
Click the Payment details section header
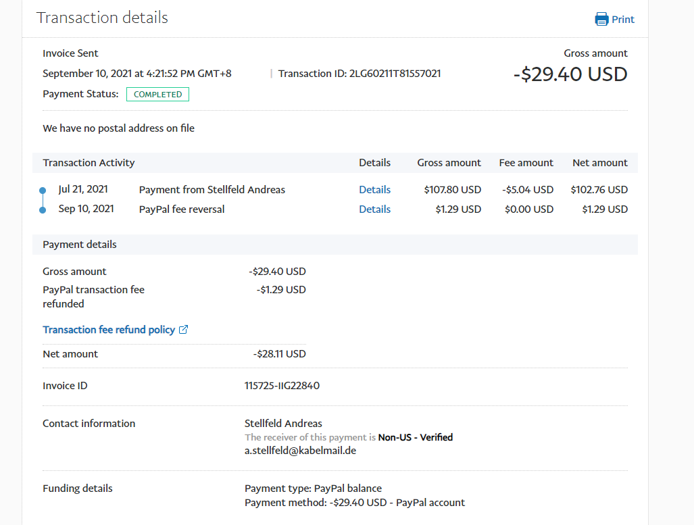pos(80,245)
